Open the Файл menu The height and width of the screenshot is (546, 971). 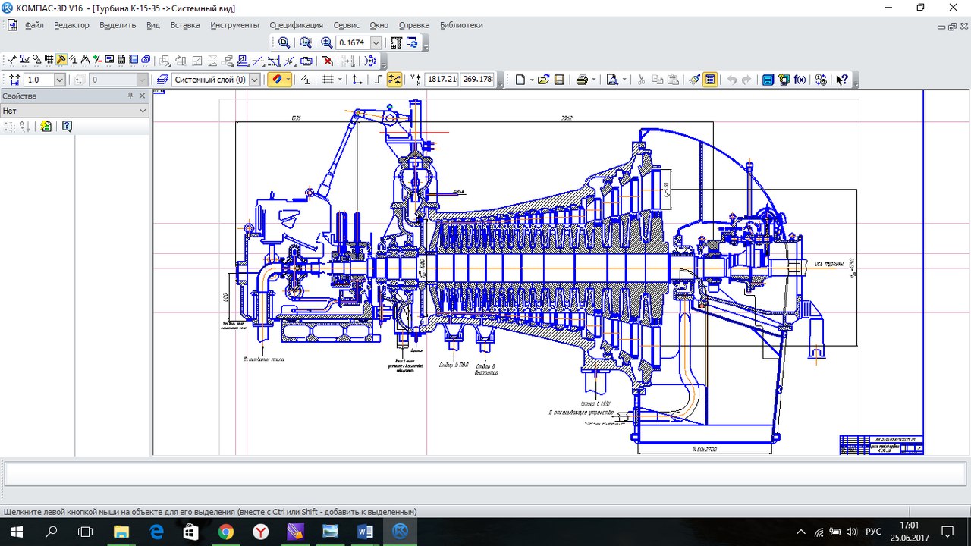34,25
